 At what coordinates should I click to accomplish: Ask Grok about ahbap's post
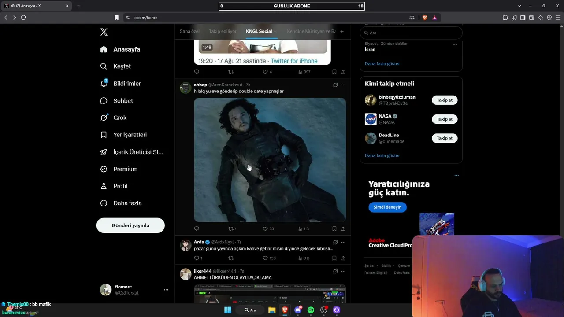coord(335,85)
